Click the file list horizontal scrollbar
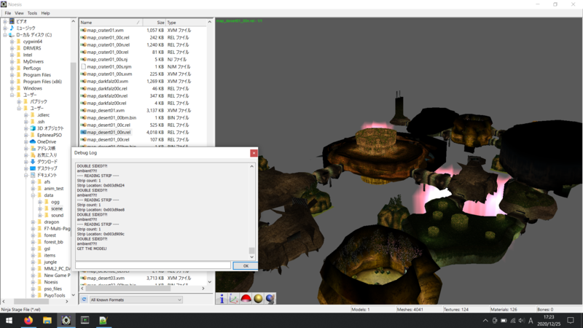Screen dimensions: 583x328 128,288
